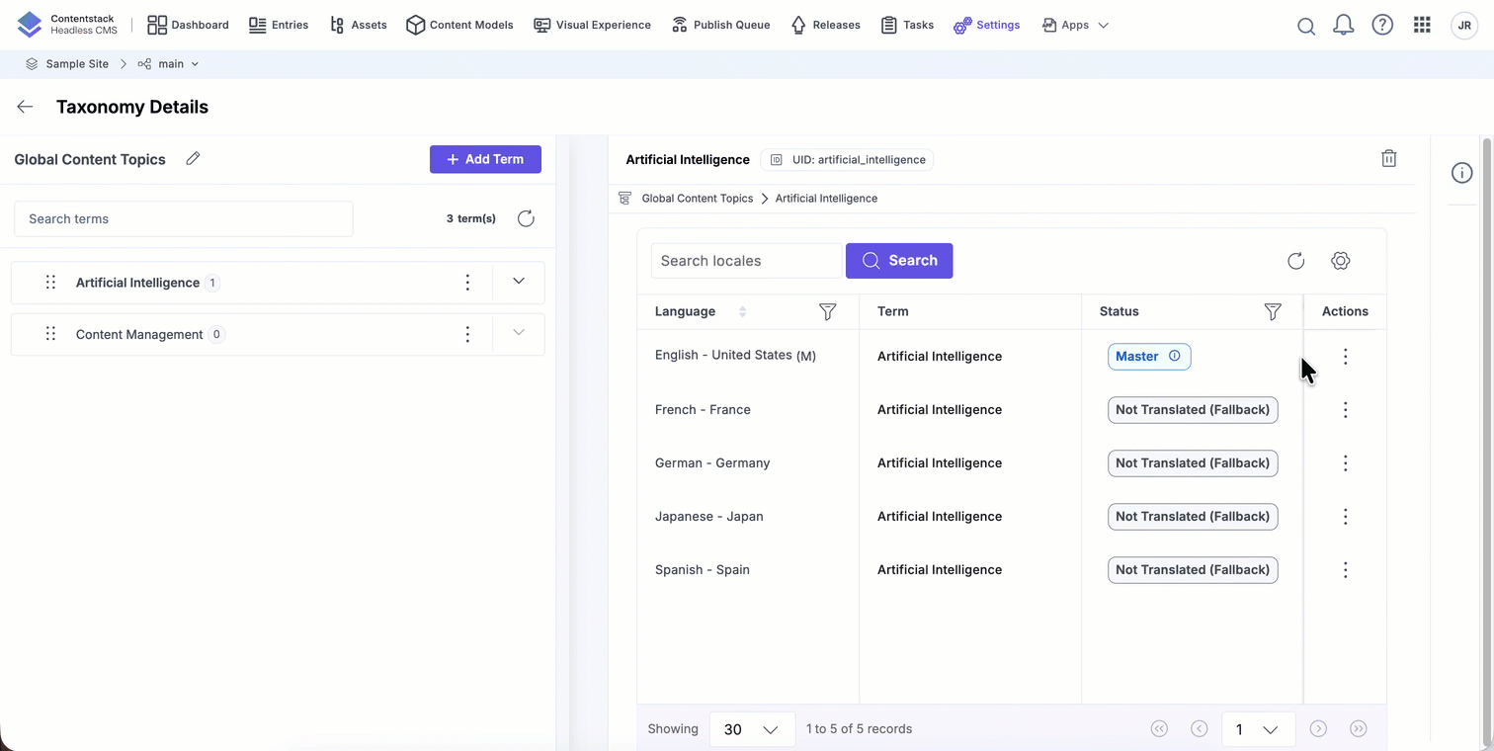Change the Showing 30 records-per-page dropdown
This screenshot has width=1494, height=751.
click(x=752, y=729)
